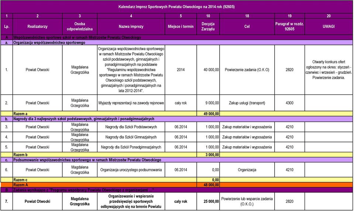This screenshot has width=354, height=211.
Task: Select 'Nagrody dla 3 najlepszych szkół' subsection row
Action: tap(176, 119)
